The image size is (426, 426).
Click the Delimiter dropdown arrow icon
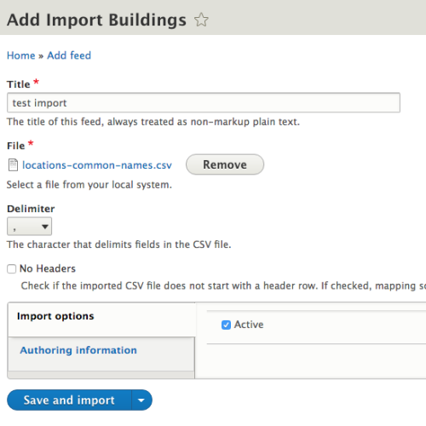(x=44, y=227)
